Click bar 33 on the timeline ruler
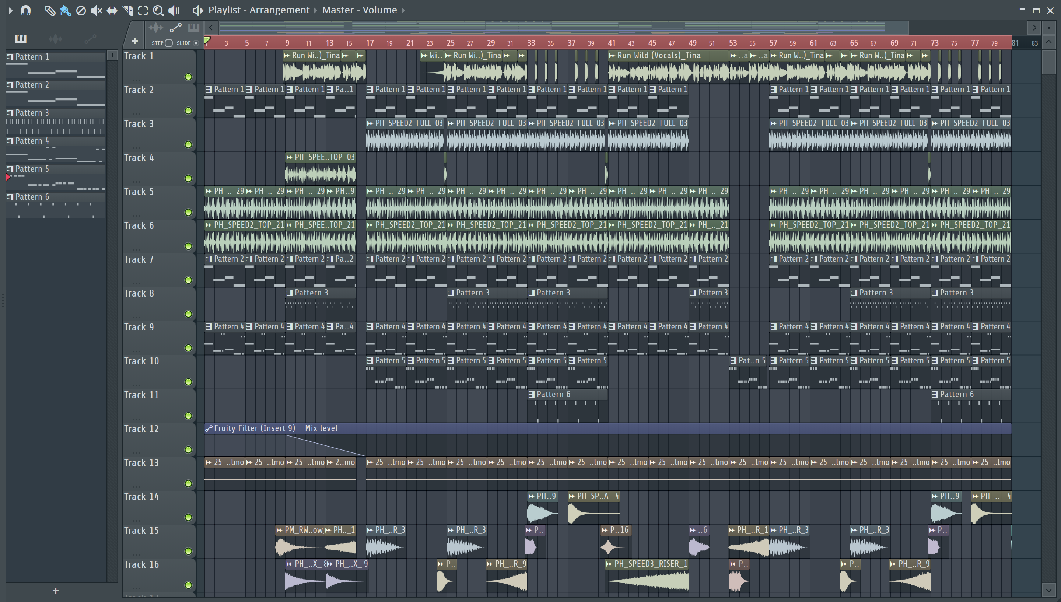The width and height of the screenshot is (1061, 602). pyautogui.click(x=531, y=43)
